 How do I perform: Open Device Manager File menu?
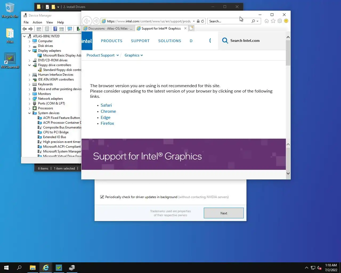point(26,22)
